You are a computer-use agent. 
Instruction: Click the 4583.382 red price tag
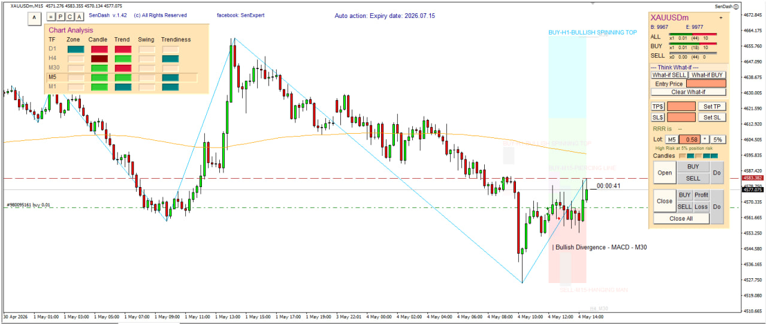point(751,178)
